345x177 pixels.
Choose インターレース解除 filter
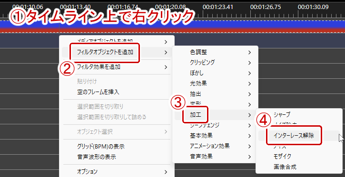[299, 136]
